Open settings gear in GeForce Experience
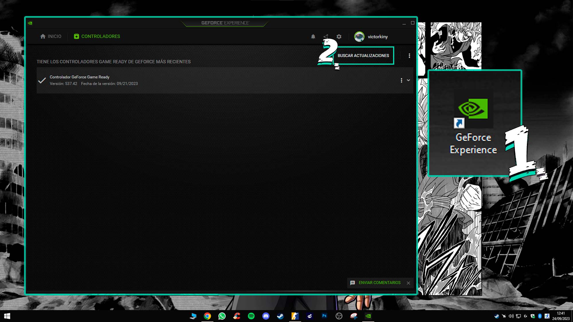Screen dimensions: 573x322 tap(339, 37)
